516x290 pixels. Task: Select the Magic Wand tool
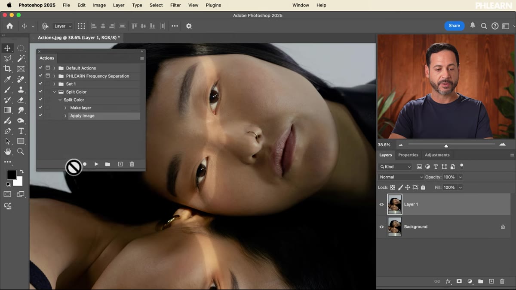coord(21,58)
